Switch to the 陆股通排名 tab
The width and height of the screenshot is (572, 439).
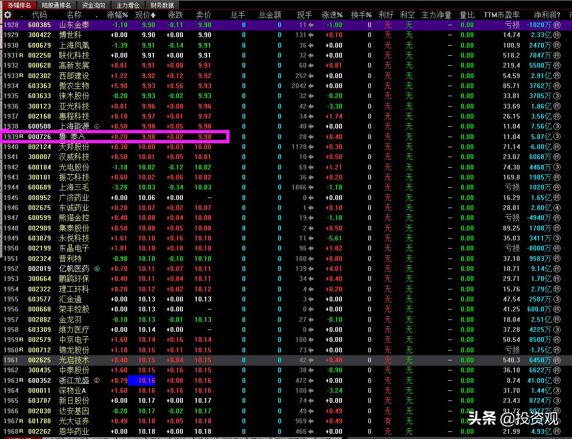tap(57, 5)
